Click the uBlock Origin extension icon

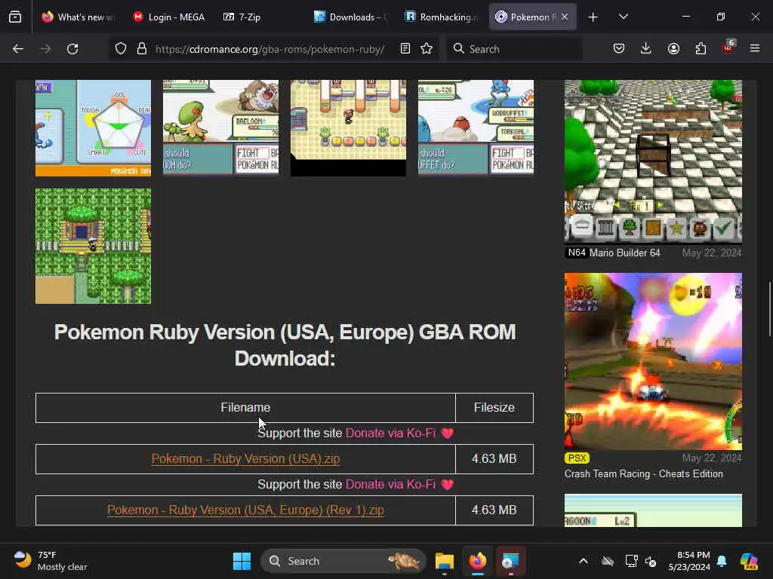728,47
